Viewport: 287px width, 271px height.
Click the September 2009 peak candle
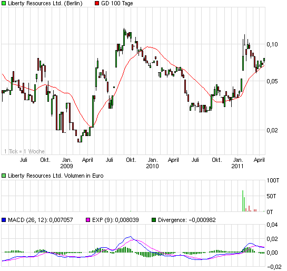pyautogui.click(x=124, y=37)
